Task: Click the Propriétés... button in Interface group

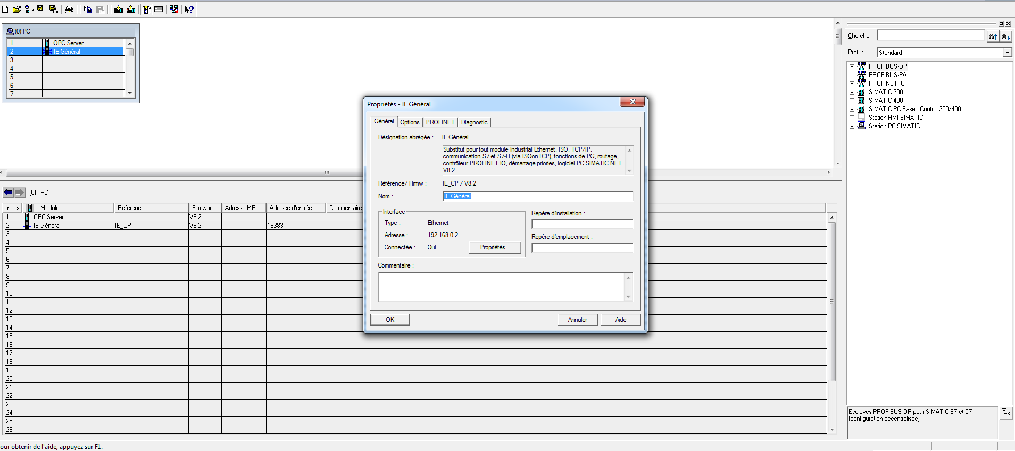Action: pyautogui.click(x=495, y=247)
